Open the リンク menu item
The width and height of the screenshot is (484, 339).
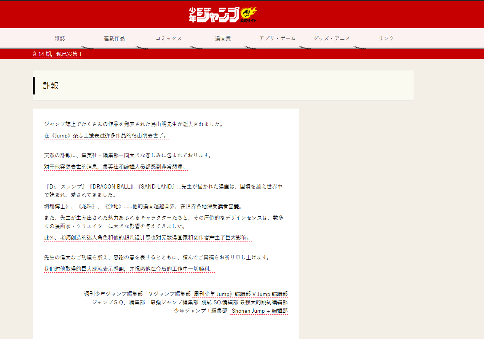click(x=386, y=38)
